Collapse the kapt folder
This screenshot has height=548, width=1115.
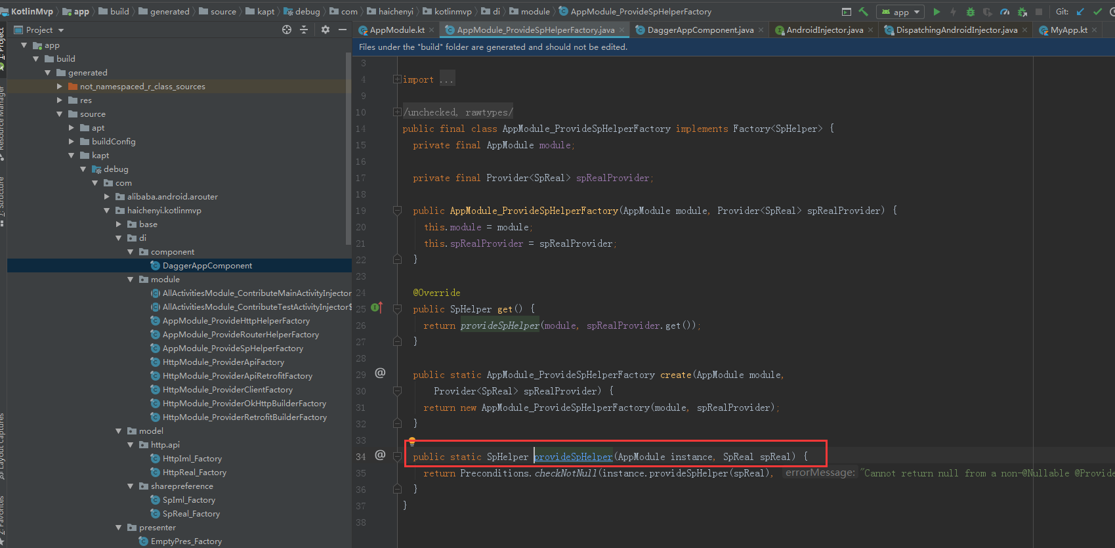click(72, 155)
